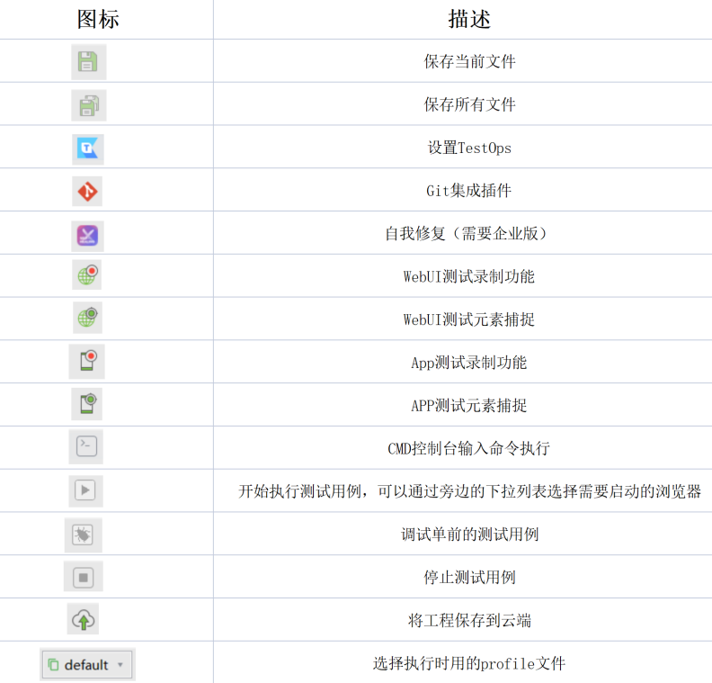The width and height of the screenshot is (712, 683).
Task: Select the text 调试单前的测试用例
Action: (469, 535)
